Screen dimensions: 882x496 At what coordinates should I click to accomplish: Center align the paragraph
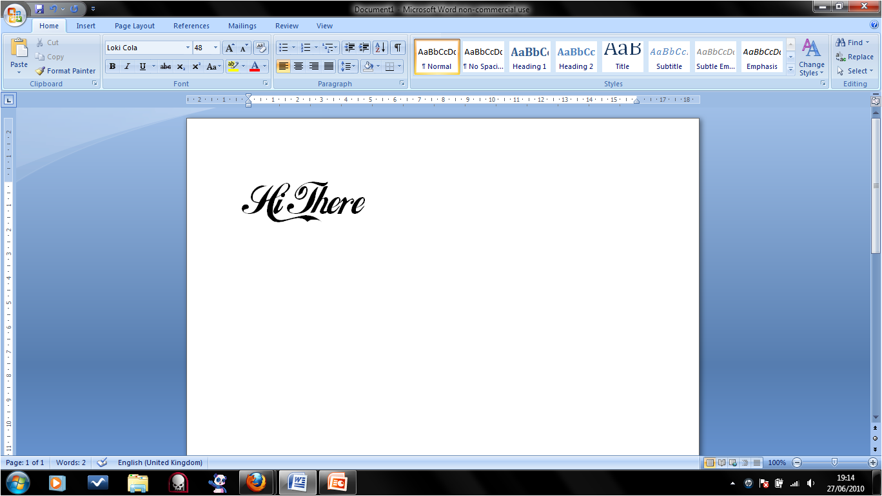pos(298,66)
